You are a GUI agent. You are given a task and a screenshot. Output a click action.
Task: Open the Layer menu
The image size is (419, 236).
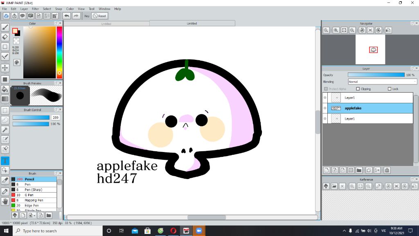tap(24, 9)
